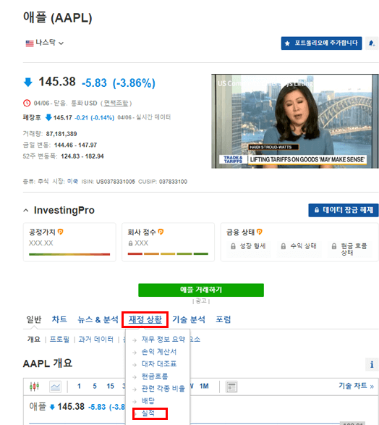The height and width of the screenshot is (425, 379).
Task: Select the 프로필 sub-tab
Action: pos(59,339)
